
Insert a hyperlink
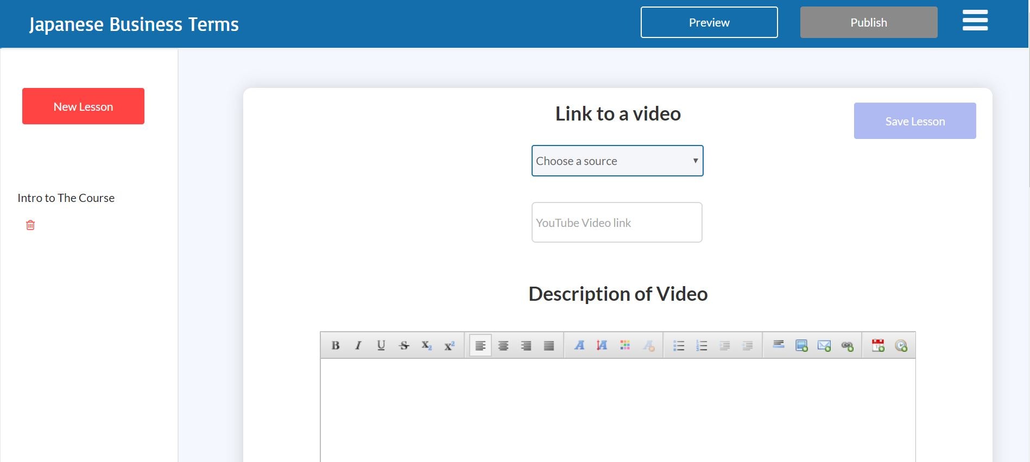click(847, 345)
